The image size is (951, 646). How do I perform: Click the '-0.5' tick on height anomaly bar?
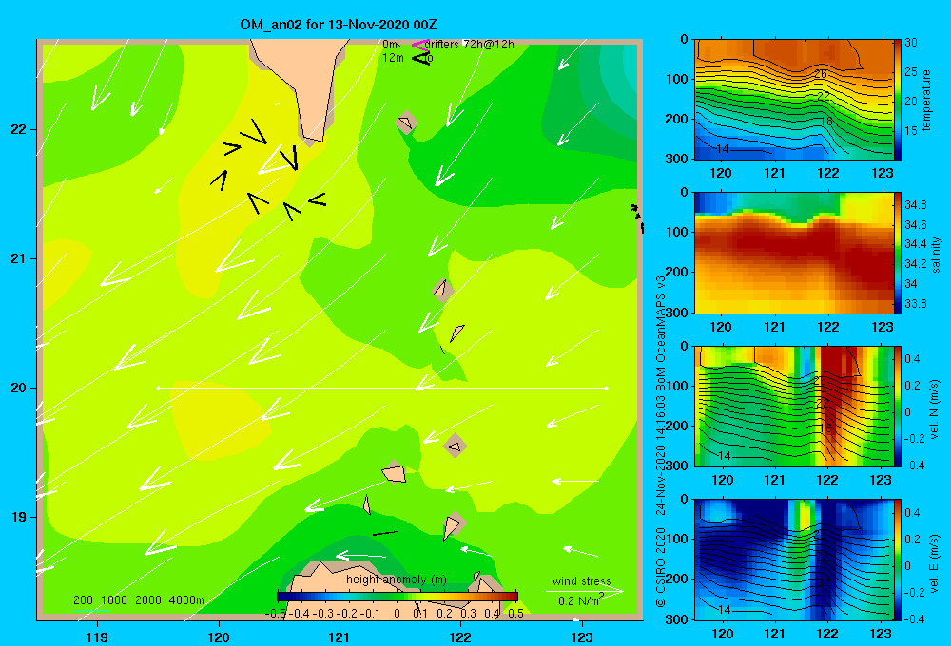point(276,614)
